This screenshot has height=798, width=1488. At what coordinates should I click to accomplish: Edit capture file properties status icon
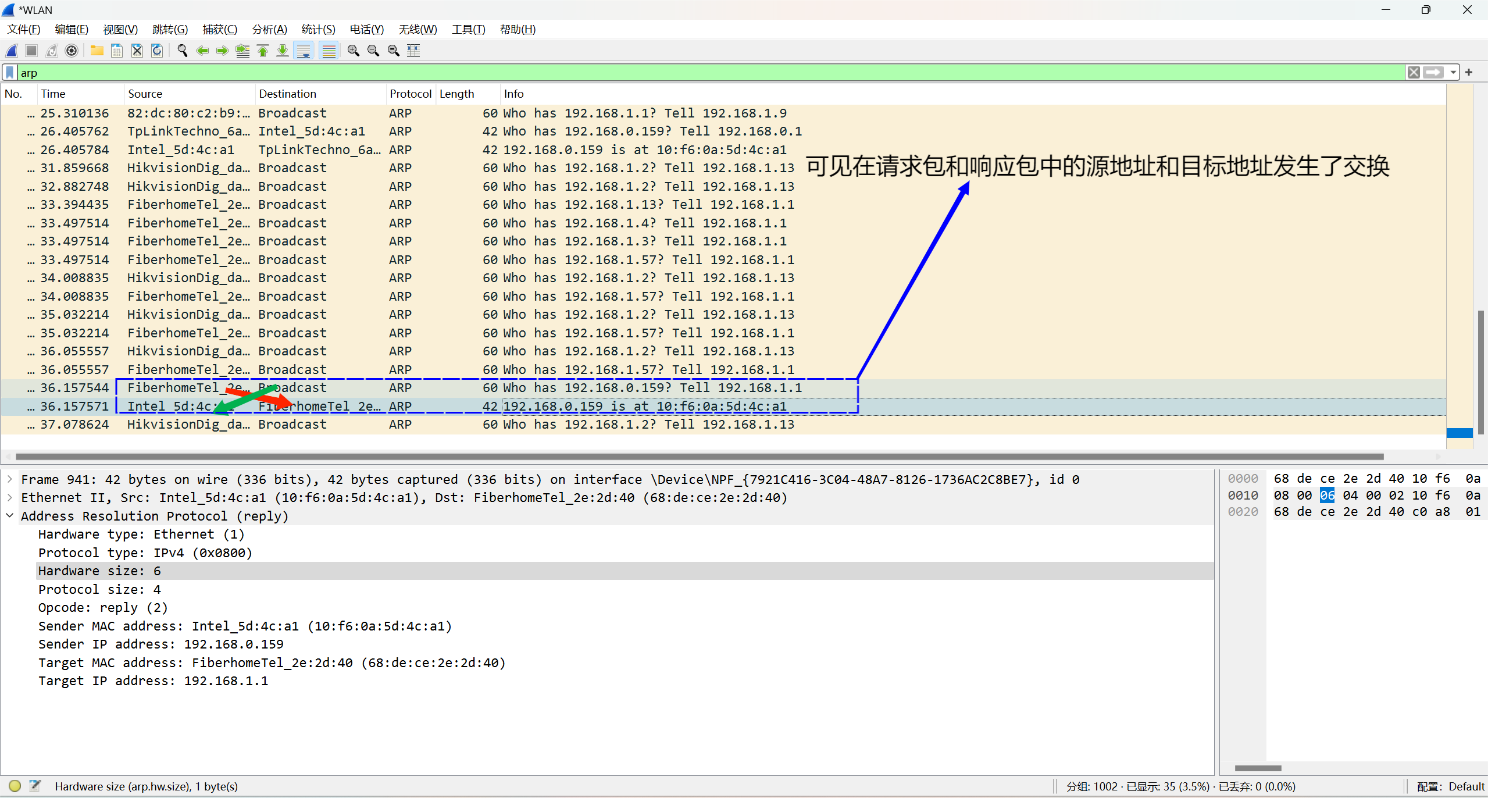coord(35,786)
